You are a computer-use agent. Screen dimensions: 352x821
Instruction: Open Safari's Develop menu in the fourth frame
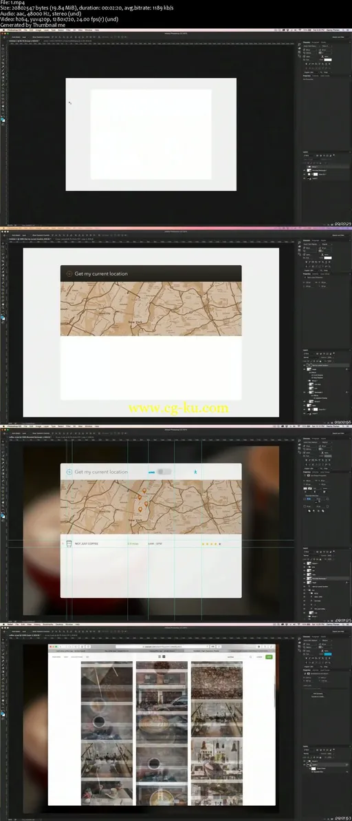point(59,623)
